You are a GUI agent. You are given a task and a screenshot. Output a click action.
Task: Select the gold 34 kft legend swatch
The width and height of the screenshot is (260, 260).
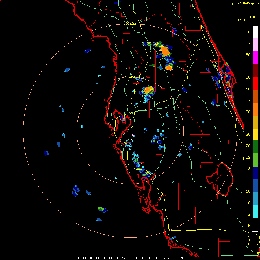tap(255, 122)
